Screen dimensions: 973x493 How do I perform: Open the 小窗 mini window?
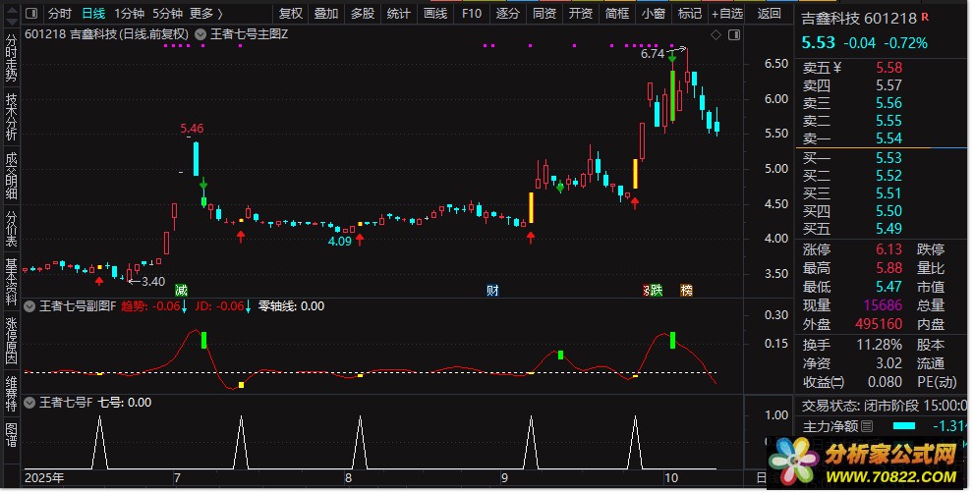(x=654, y=13)
